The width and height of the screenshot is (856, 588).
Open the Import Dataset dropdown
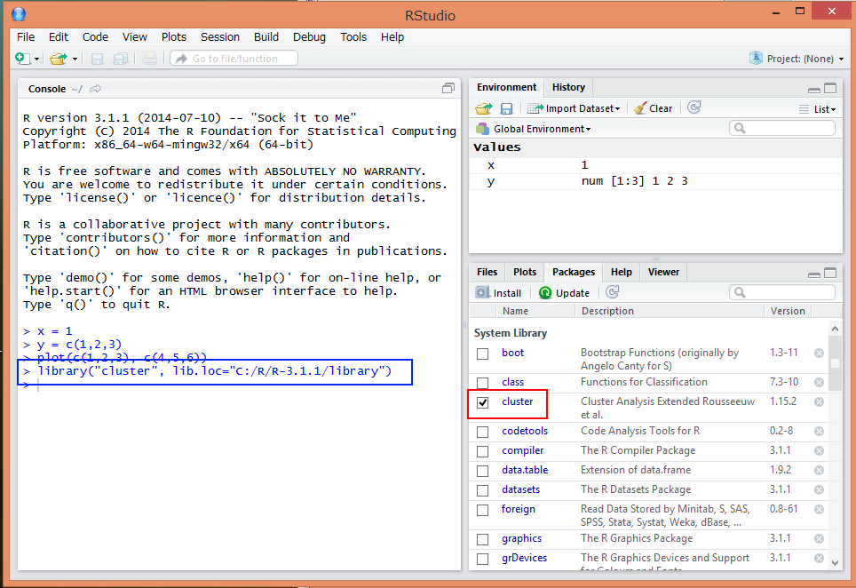click(x=574, y=108)
